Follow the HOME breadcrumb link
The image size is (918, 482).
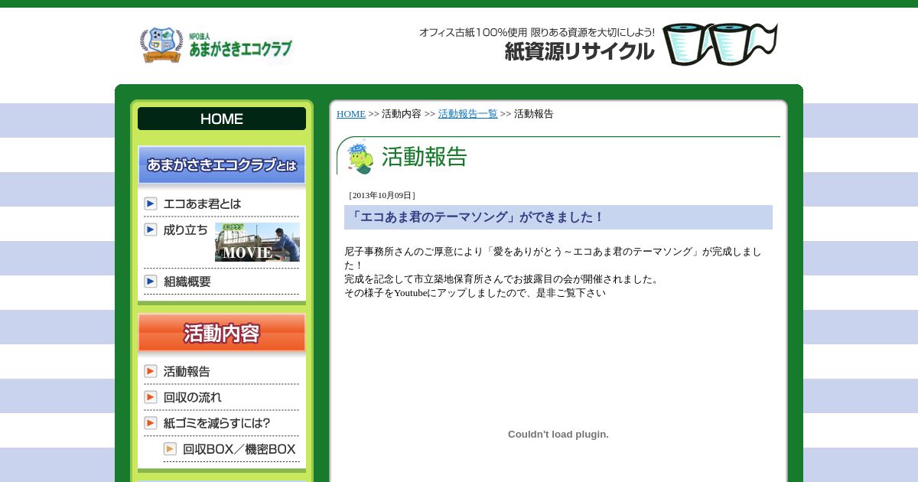coord(351,114)
